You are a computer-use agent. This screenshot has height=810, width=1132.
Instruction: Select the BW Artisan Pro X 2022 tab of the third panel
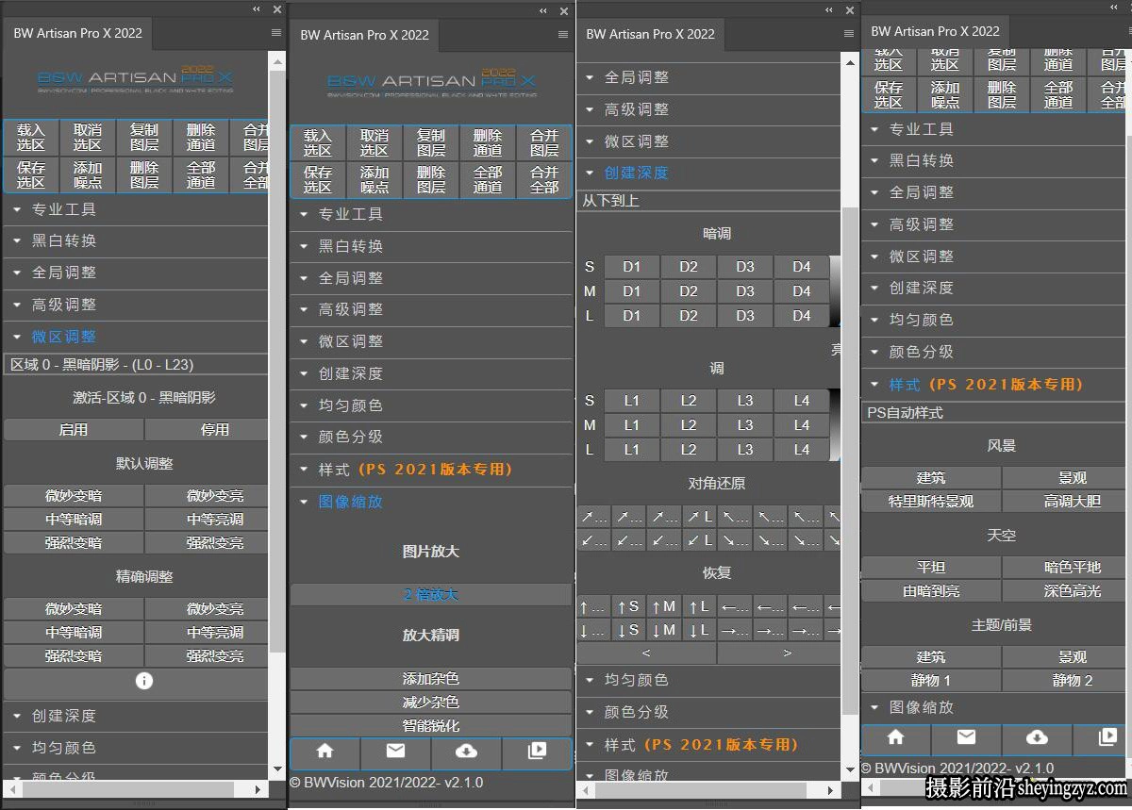(x=650, y=34)
